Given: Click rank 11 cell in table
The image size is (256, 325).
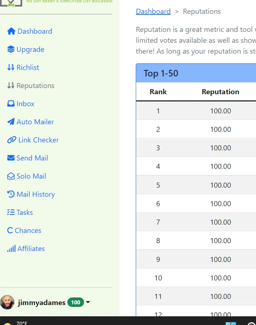Looking at the screenshot, I should click(x=158, y=296).
